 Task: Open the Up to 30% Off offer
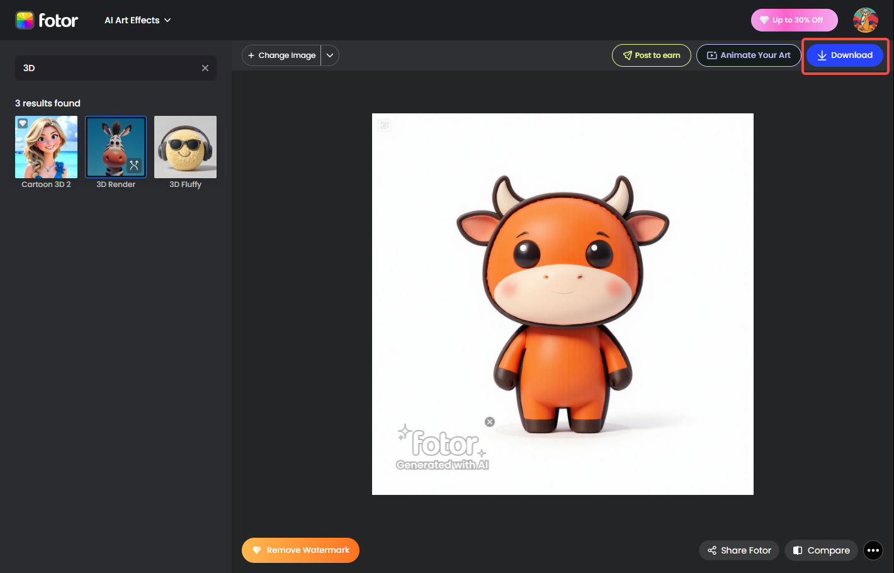(x=794, y=20)
